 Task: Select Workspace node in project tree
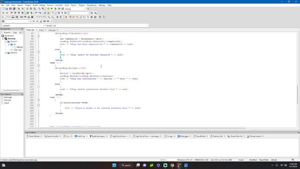[x=9, y=36]
